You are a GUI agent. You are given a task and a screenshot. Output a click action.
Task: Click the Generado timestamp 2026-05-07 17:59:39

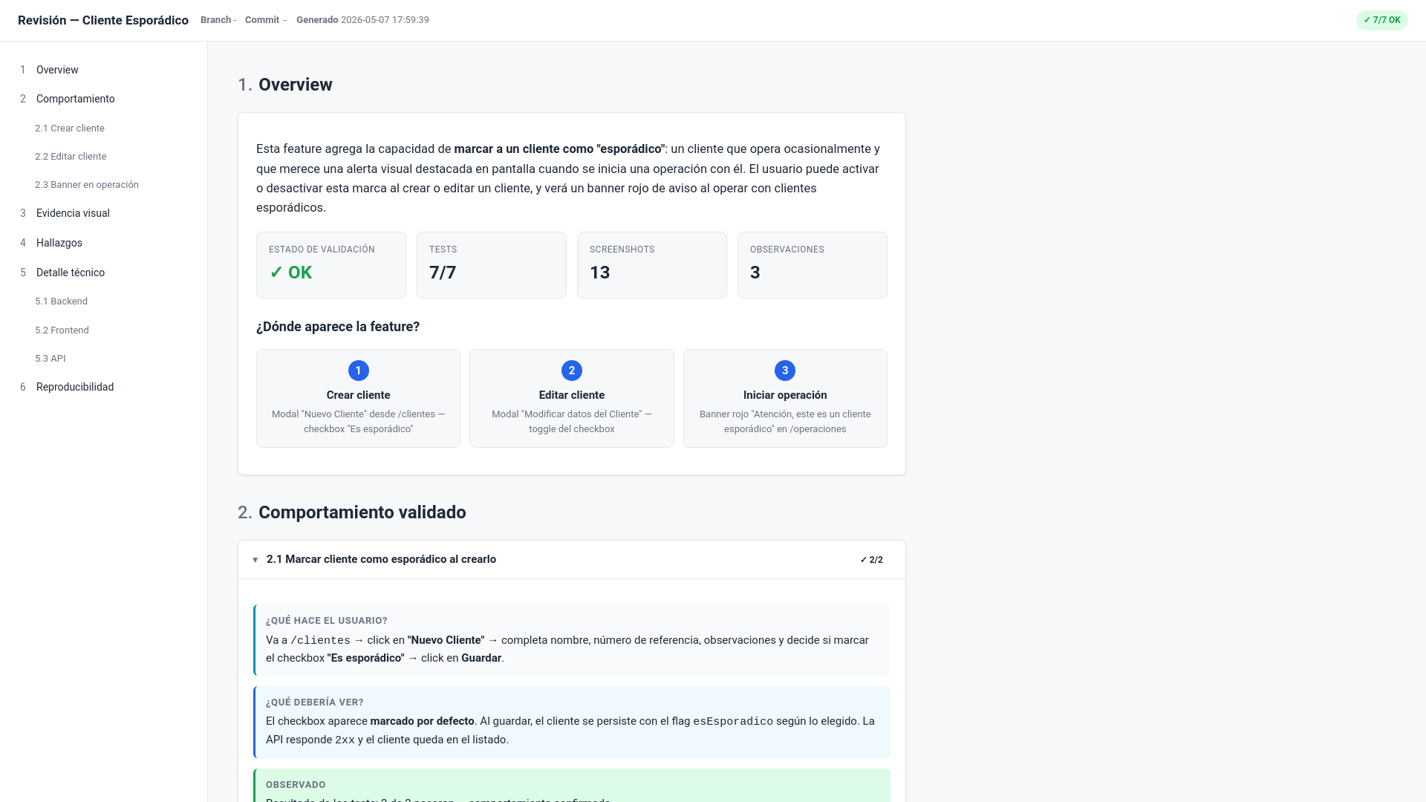pos(385,20)
